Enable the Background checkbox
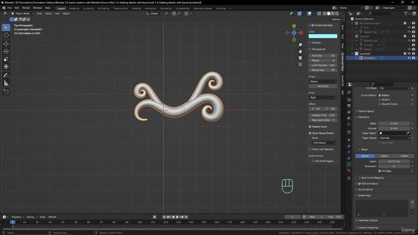This screenshot has height=235, width=418. click(x=310, y=50)
